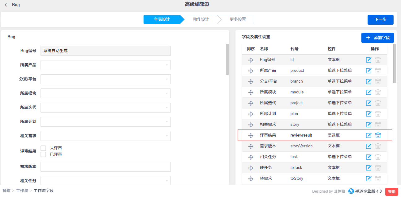Delete the 评审结果 field using the trash icon
This screenshot has width=401, height=197.
coord(378,135)
